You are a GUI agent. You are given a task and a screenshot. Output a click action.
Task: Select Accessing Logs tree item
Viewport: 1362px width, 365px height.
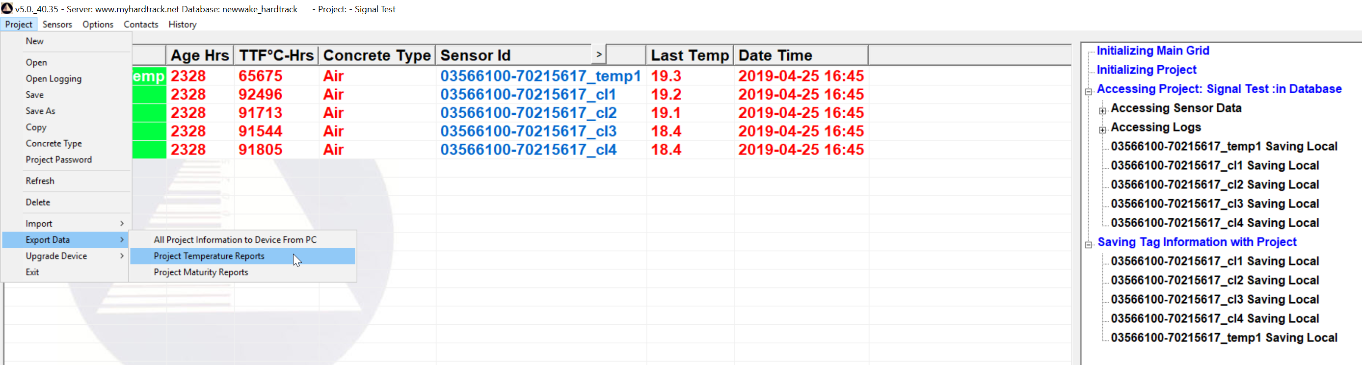point(1156,127)
